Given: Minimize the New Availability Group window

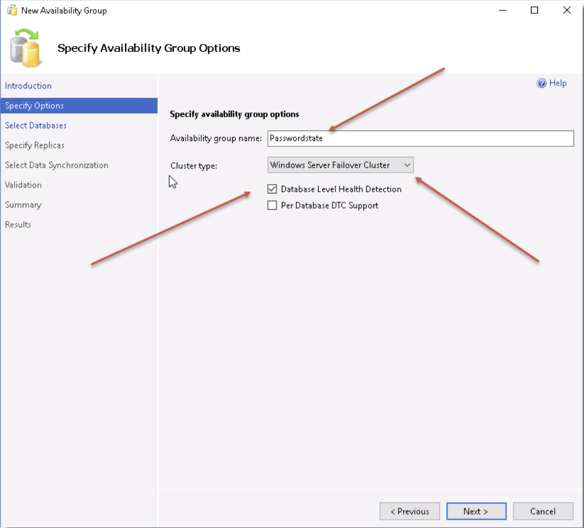Looking at the screenshot, I should [x=502, y=10].
